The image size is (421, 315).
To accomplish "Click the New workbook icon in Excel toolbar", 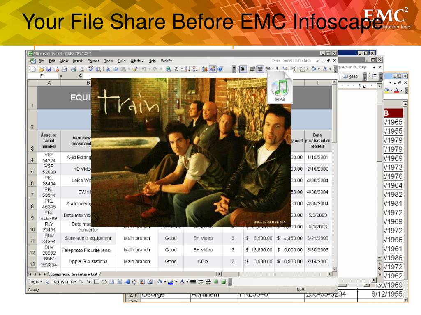I will (x=34, y=69).
